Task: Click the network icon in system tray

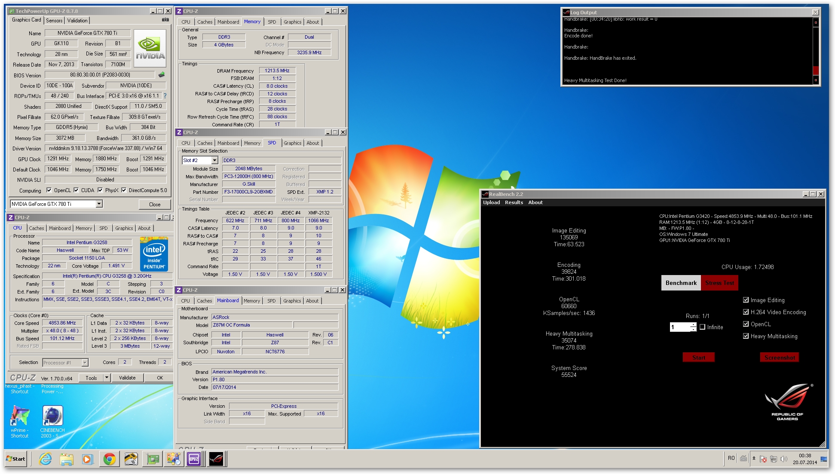Action: coord(774,459)
